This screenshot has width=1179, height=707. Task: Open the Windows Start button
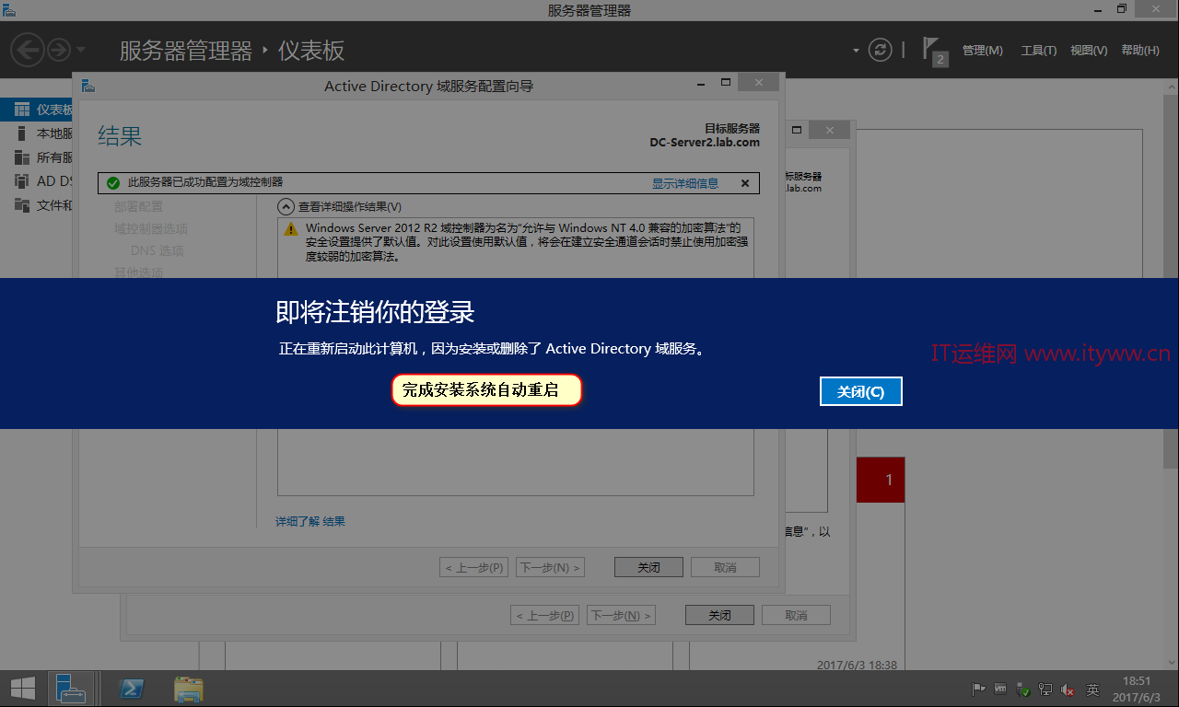click(22, 688)
